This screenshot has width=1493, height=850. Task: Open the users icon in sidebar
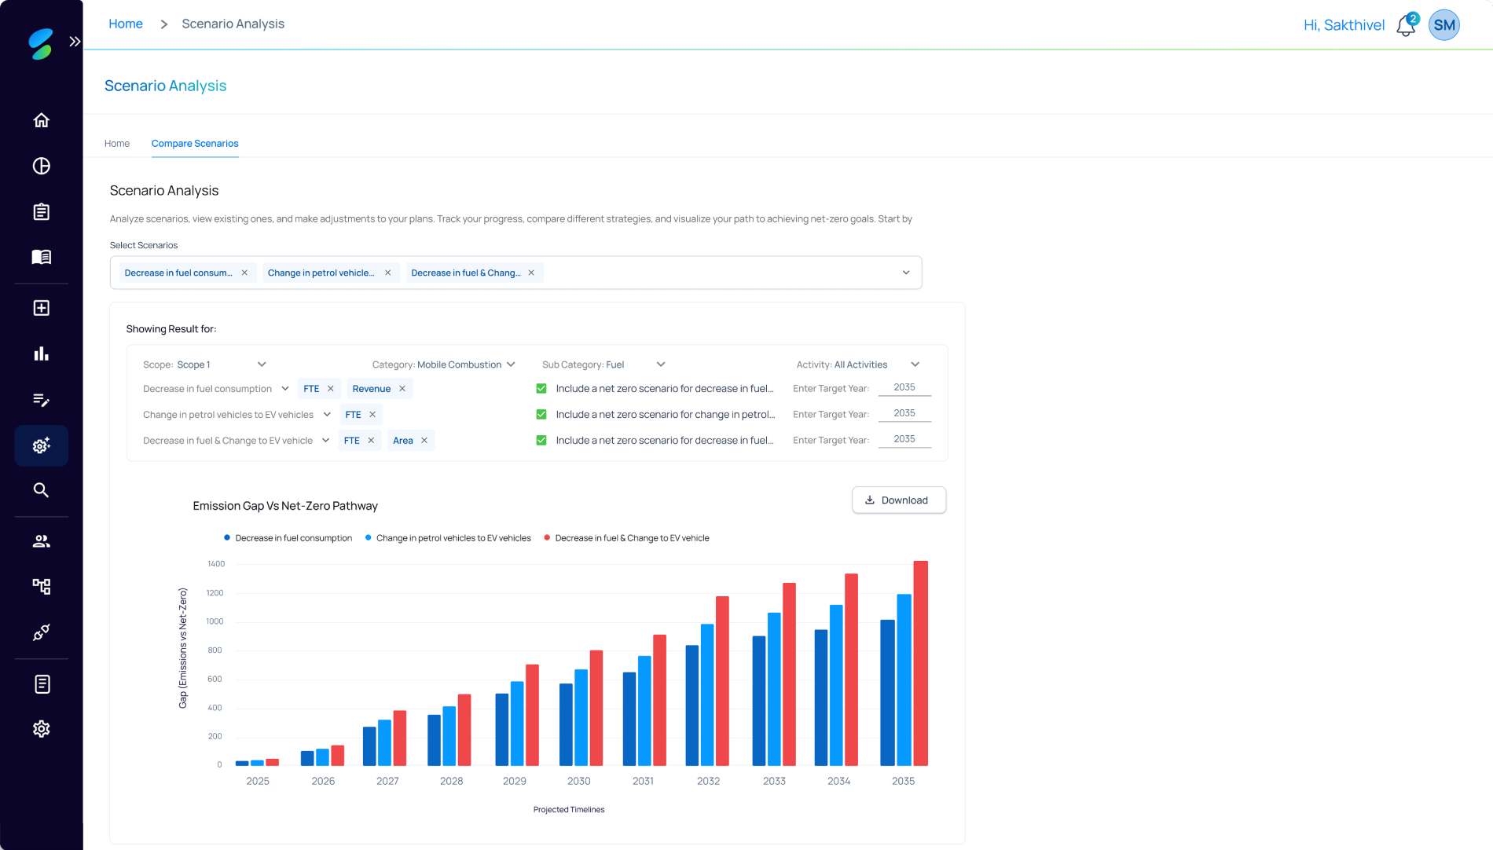[x=42, y=541]
